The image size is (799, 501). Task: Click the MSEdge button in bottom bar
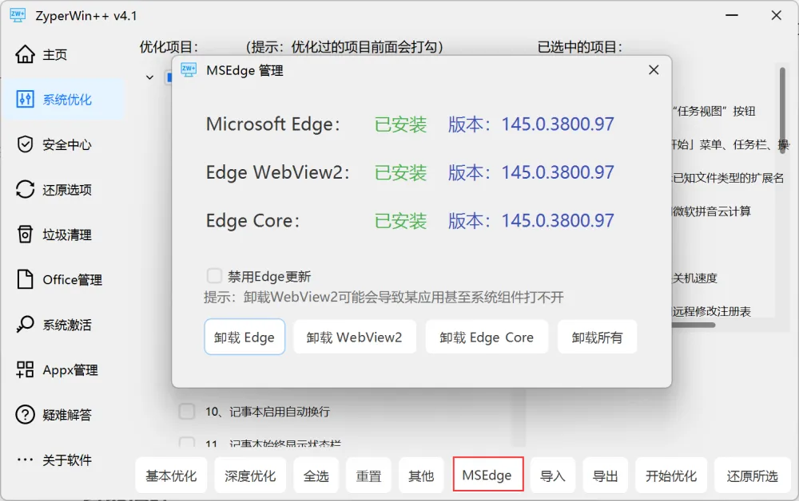coord(487,474)
